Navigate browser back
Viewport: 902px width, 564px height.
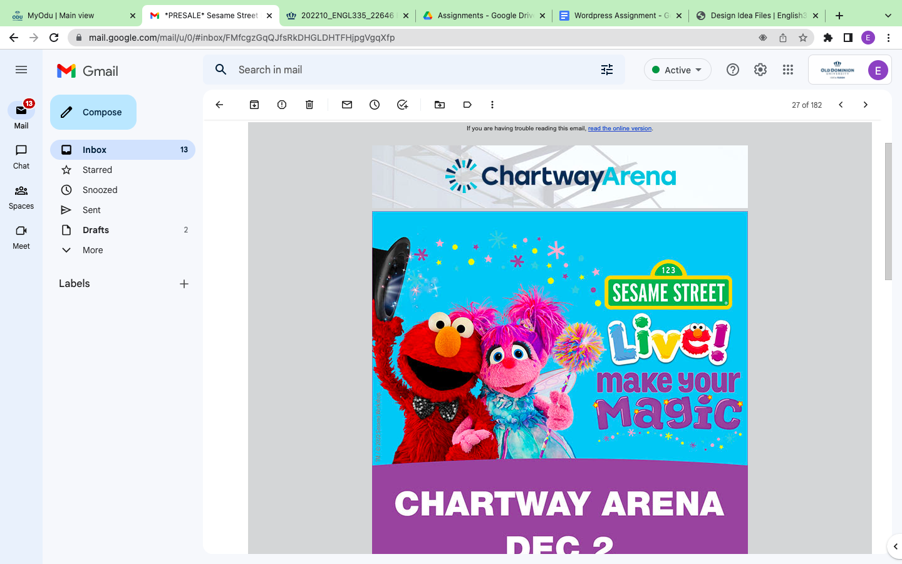(14, 38)
